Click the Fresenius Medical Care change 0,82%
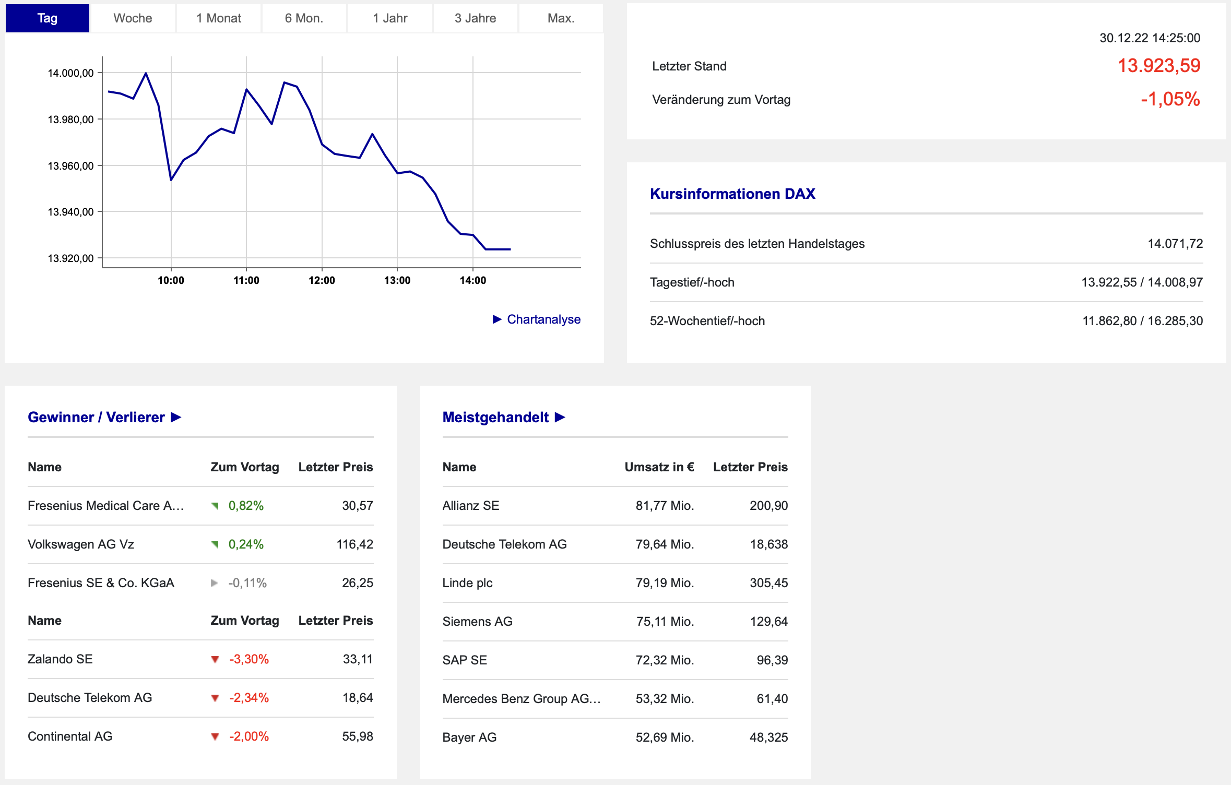Screen dimensions: 1231x785 pyautogui.click(x=246, y=506)
